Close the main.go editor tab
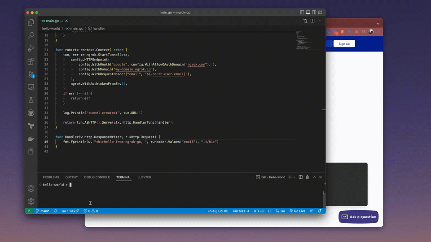This screenshot has height=242, width=431. coord(66,21)
